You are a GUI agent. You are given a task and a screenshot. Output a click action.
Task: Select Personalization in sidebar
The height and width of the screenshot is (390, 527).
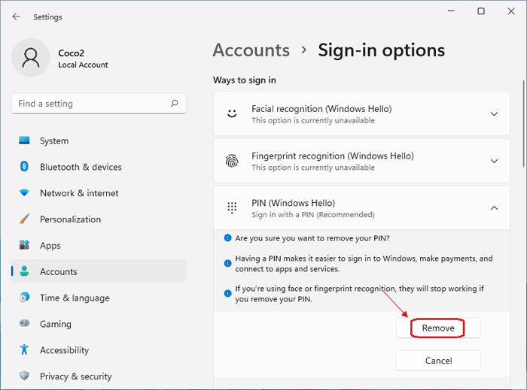pyautogui.click(x=99, y=219)
